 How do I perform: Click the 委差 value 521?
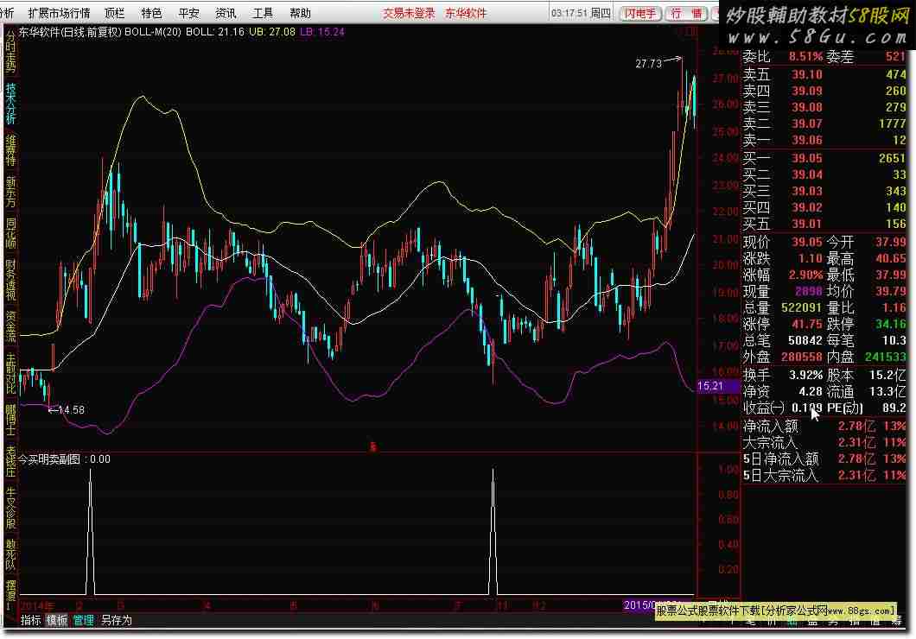[895, 56]
